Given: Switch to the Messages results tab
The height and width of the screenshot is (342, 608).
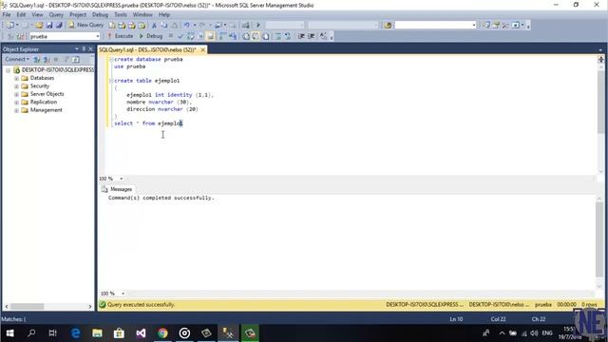Looking at the screenshot, I should pos(117,189).
